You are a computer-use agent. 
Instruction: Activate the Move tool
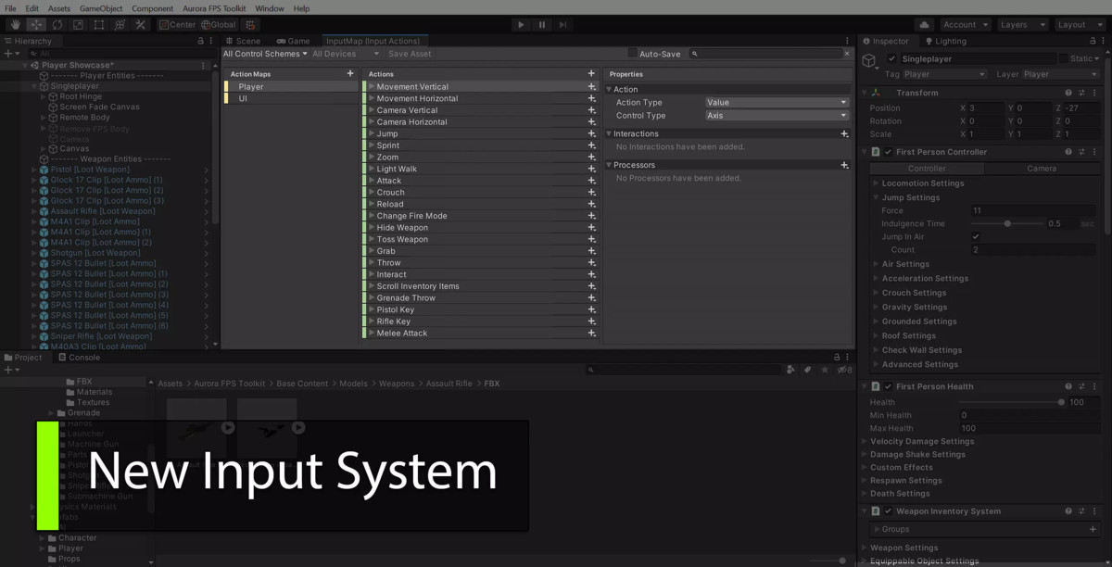click(x=35, y=24)
